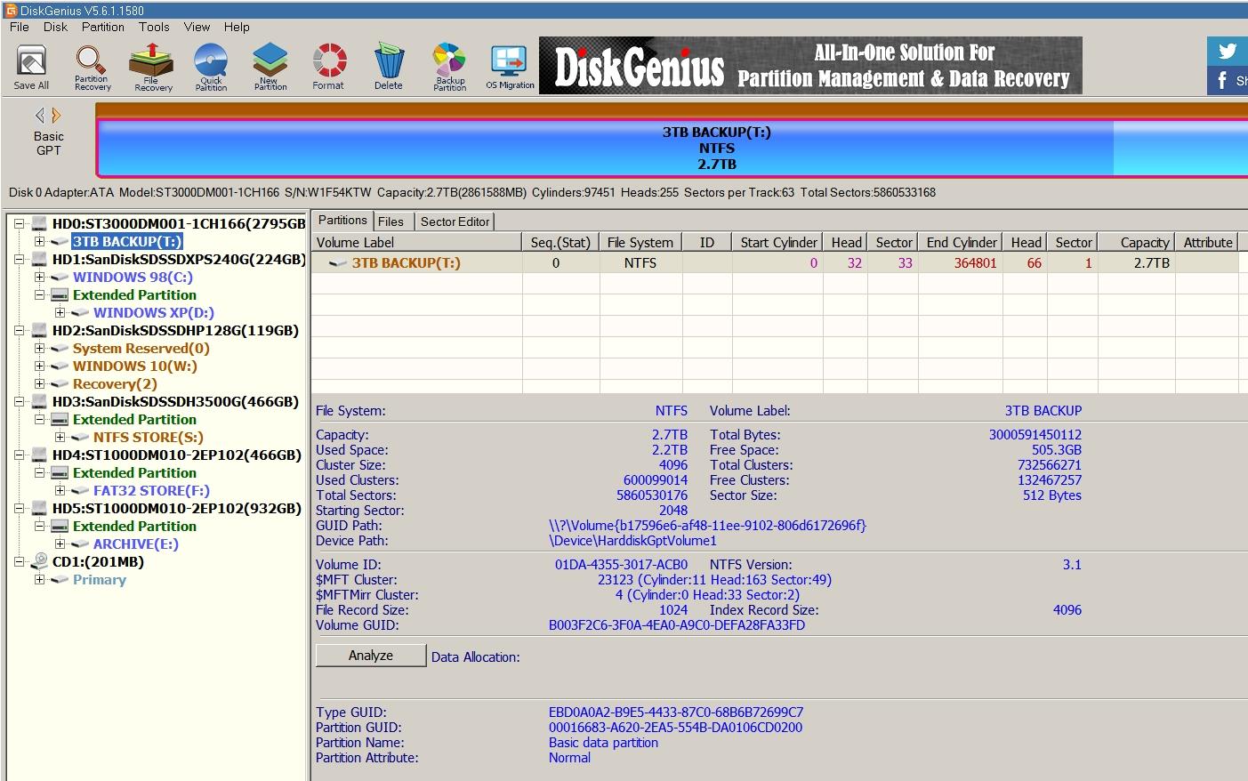
Task: Expand the System Reserved(0) tree node
Action: point(39,349)
